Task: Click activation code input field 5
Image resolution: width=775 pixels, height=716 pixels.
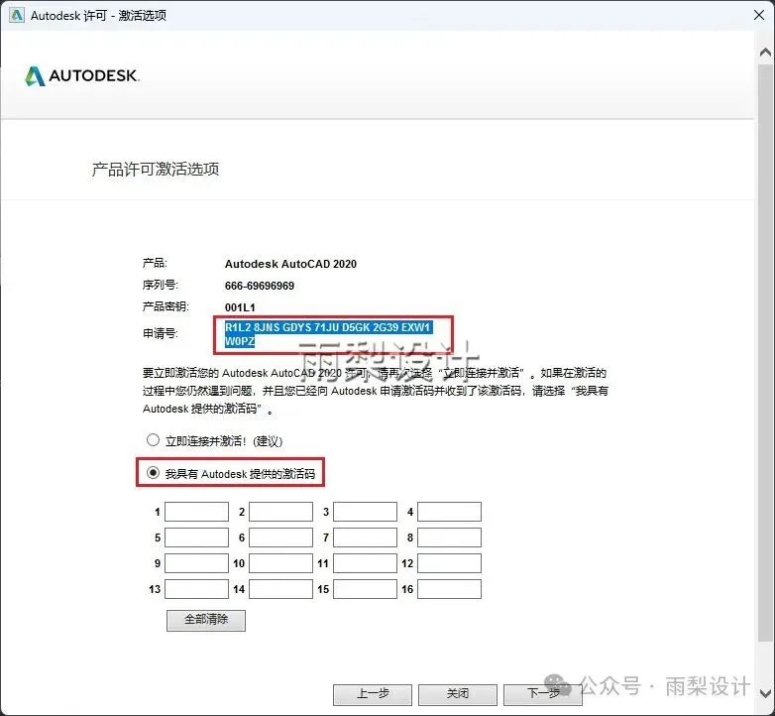Action: [196, 537]
